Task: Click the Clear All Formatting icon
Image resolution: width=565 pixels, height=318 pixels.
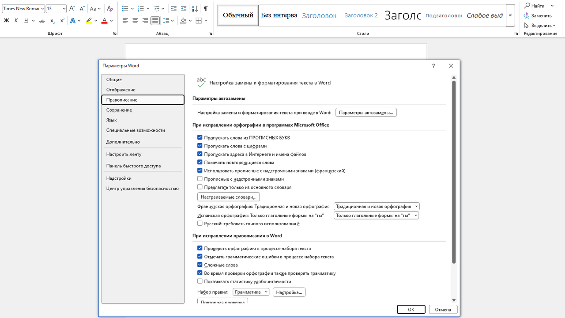Action: [x=110, y=9]
